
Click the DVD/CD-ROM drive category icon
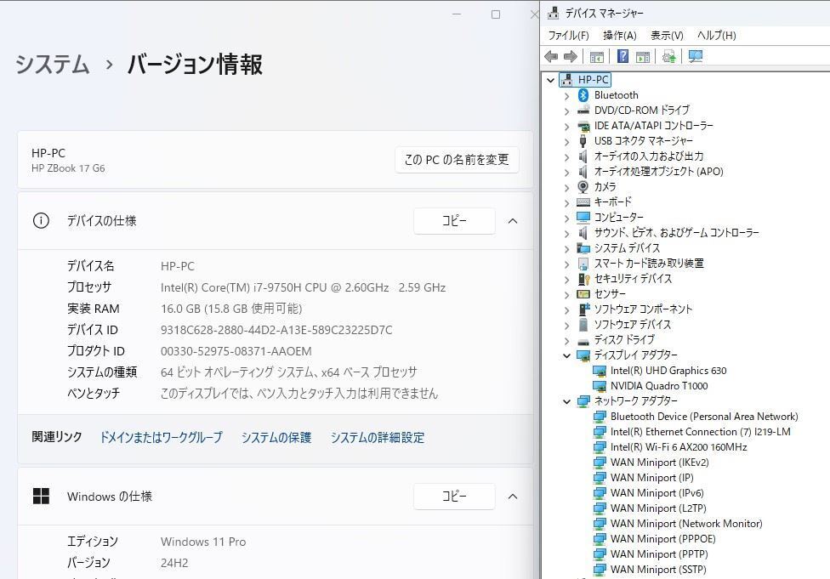(583, 110)
